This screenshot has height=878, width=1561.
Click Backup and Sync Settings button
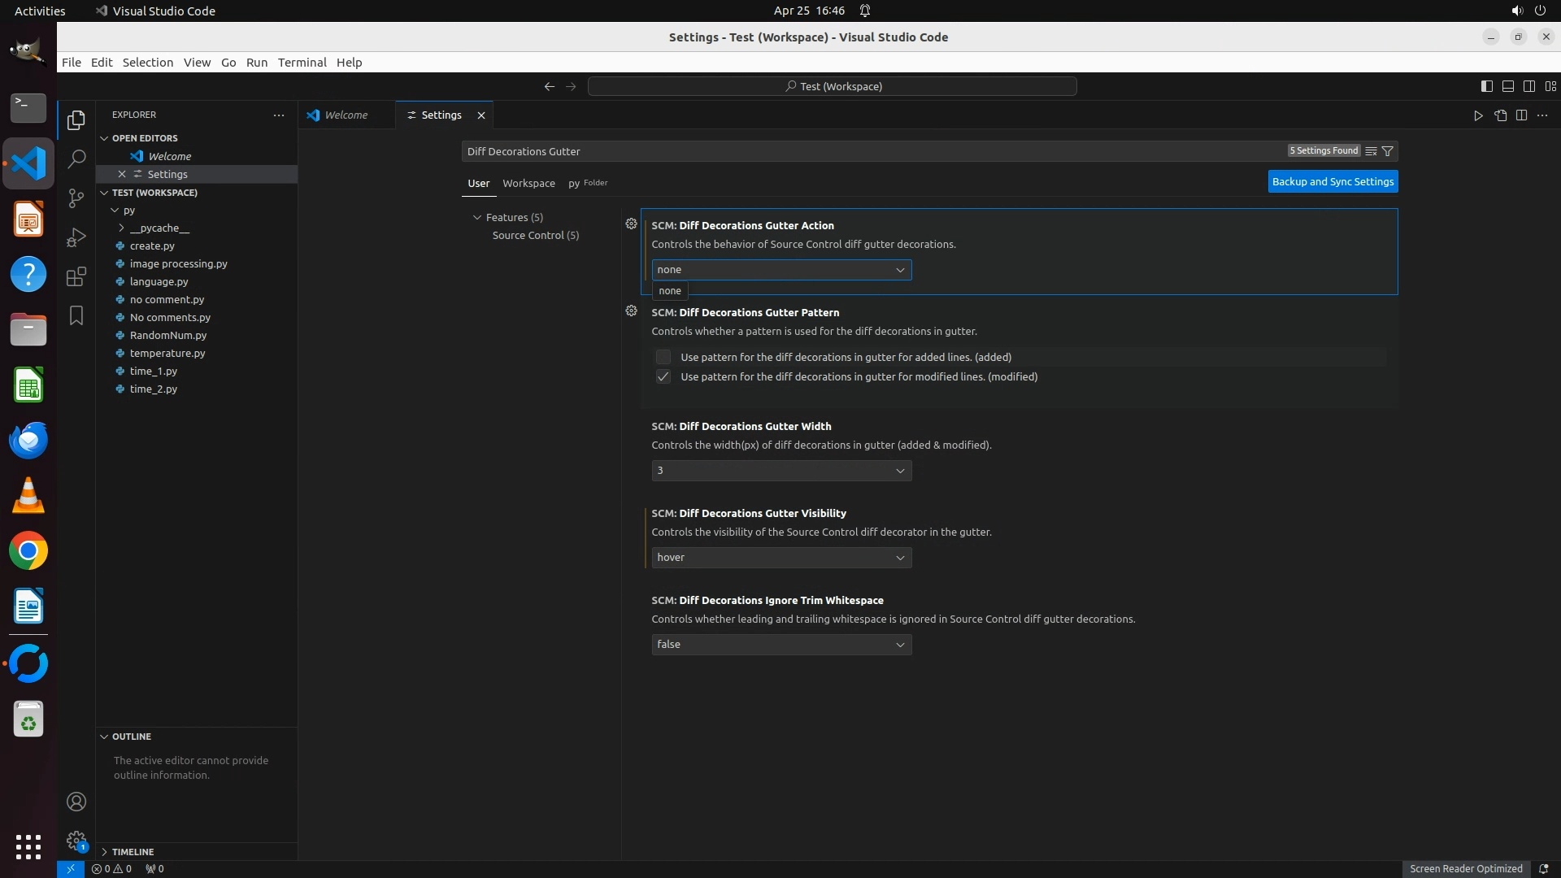tap(1333, 181)
